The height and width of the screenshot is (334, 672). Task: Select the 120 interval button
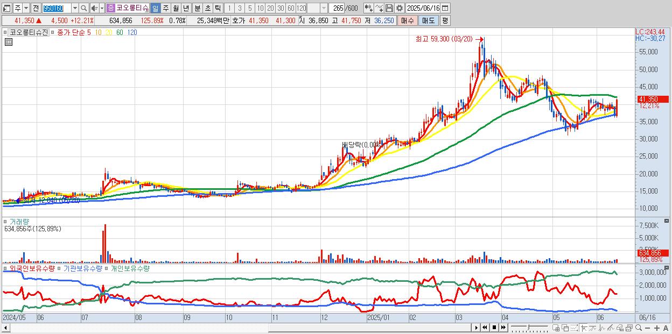pyautogui.click(x=301, y=8)
